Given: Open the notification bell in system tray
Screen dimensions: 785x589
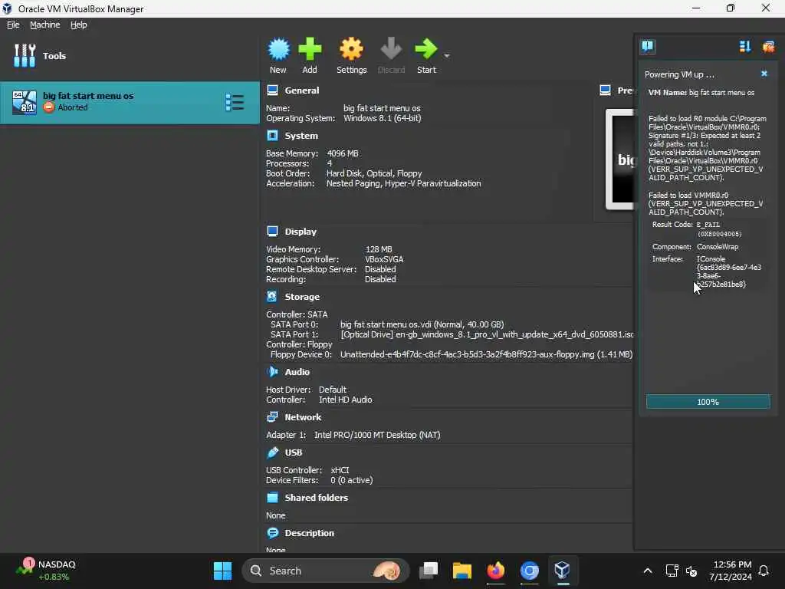Looking at the screenshot, I should pos(764,571).
